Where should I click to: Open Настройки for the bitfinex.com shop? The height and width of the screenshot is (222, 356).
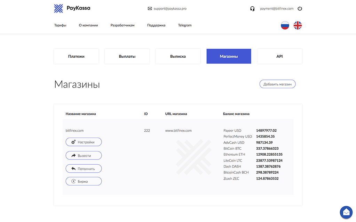(84, 142)
